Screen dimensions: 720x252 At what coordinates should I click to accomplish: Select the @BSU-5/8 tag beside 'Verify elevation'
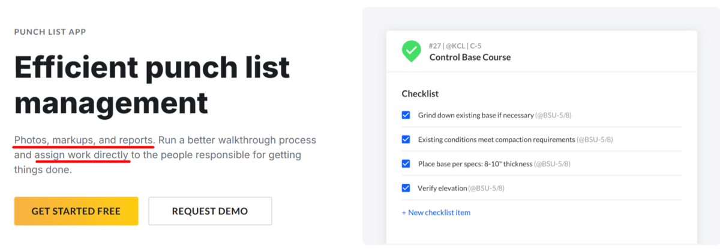(487, 189)
